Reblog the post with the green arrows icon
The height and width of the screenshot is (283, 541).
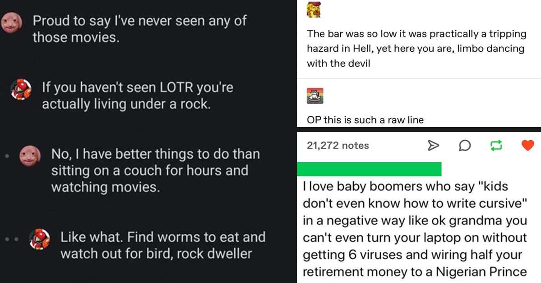496,145
